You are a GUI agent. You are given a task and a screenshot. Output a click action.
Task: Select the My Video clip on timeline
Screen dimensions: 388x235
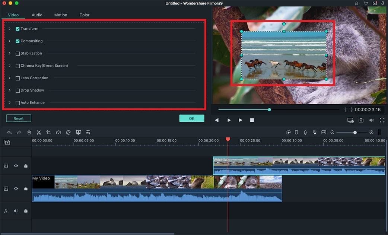(x=157, y=188)
